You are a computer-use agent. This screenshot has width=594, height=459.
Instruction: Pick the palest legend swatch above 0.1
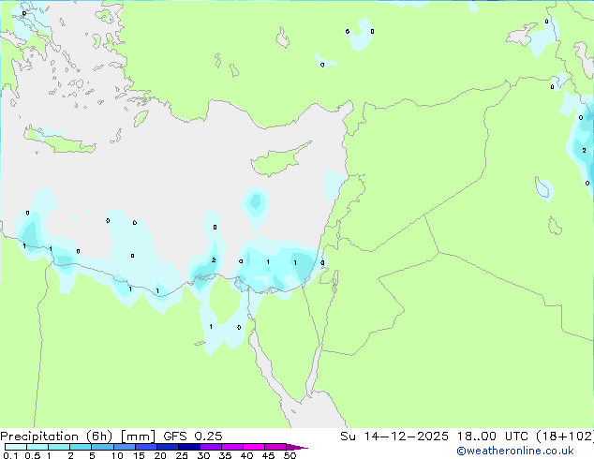click(16, 447)
